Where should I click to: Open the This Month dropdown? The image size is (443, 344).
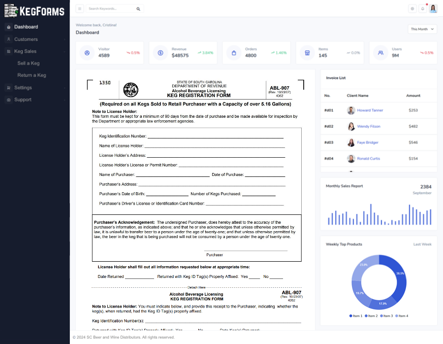[x=422, y=29]
